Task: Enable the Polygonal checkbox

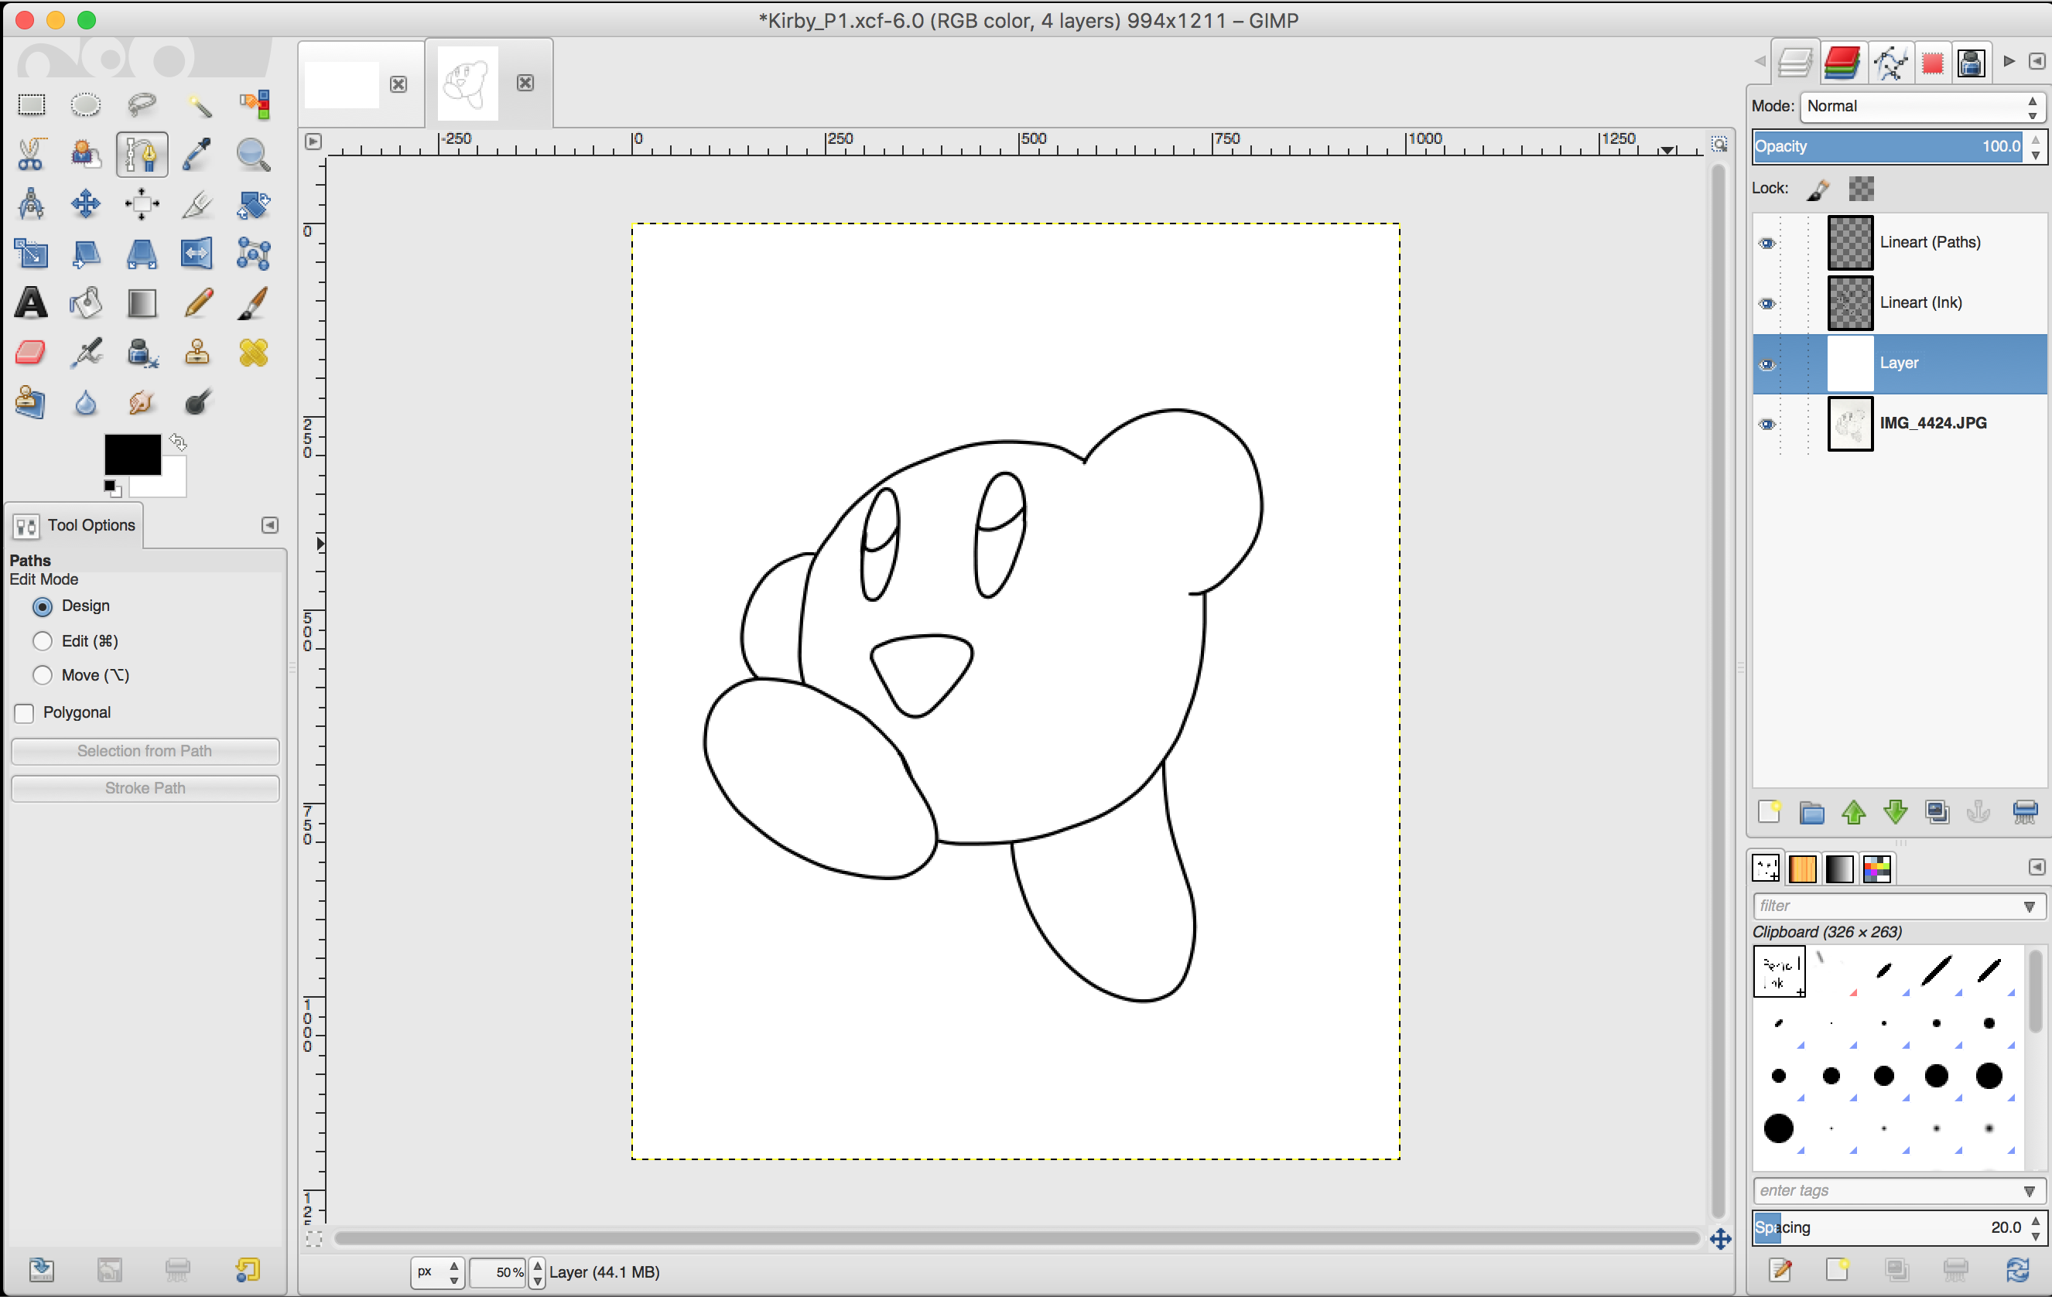Action: pyautogui.click(x=25, y=713)
